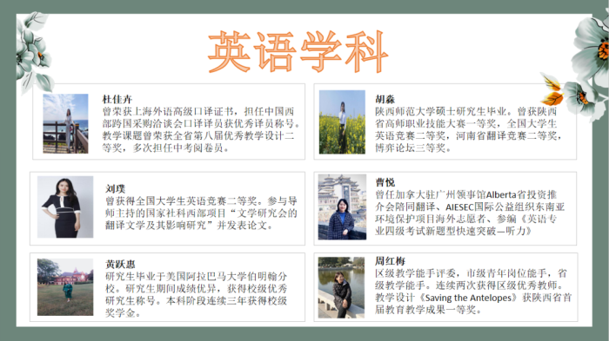Click the 英语学科 orange title text
The width and height of the screenshot is (609, 341).
click(x=298, y=51)
